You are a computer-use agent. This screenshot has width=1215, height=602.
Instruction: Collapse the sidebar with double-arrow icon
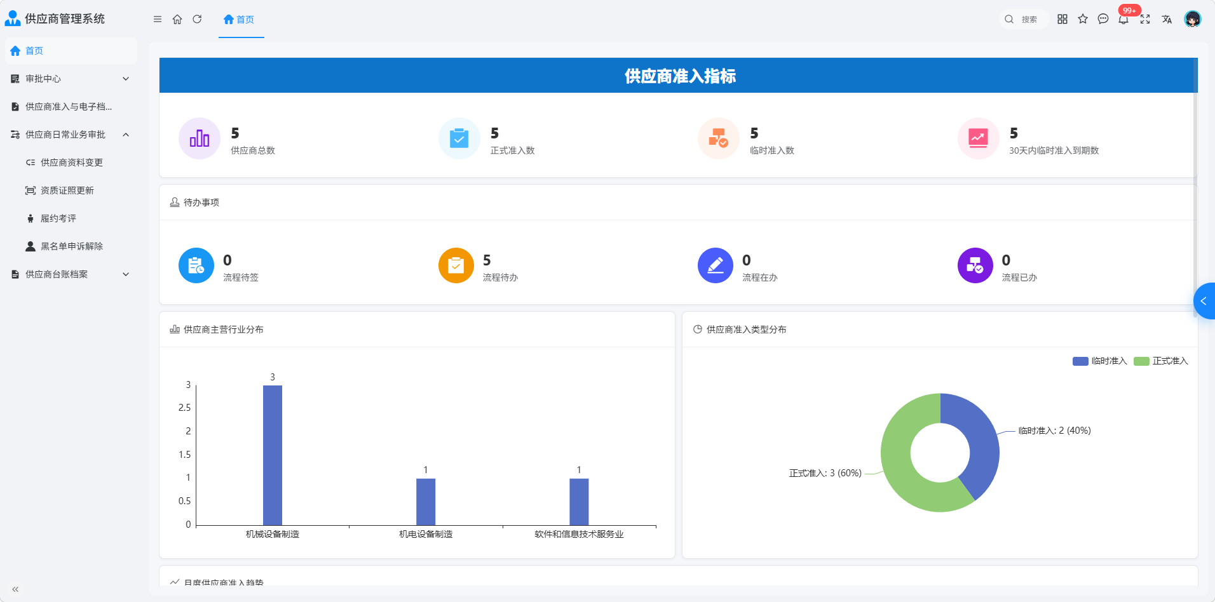15,589
